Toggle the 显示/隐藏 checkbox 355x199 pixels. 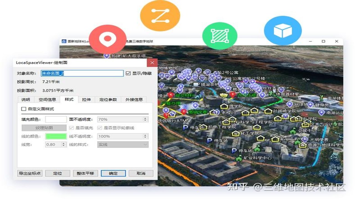pyautogui.click(x=128, y=73)
